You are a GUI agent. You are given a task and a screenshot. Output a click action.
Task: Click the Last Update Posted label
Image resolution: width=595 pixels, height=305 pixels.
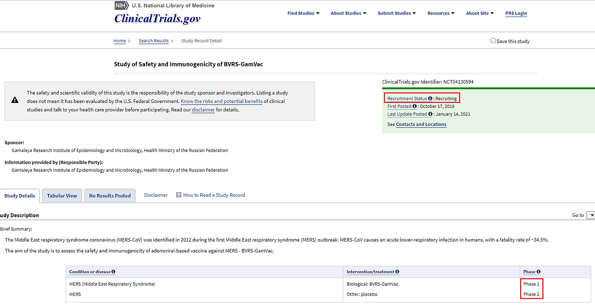pyautogui.click(x=407, y=114)
